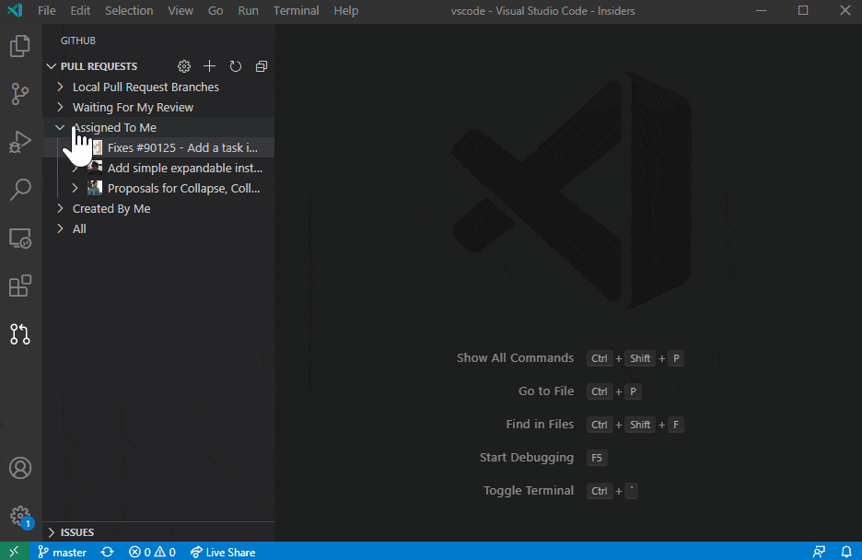Select the GitHub Pull Requests activity icon
Viewport: 862px width, 560px height.
20,334
